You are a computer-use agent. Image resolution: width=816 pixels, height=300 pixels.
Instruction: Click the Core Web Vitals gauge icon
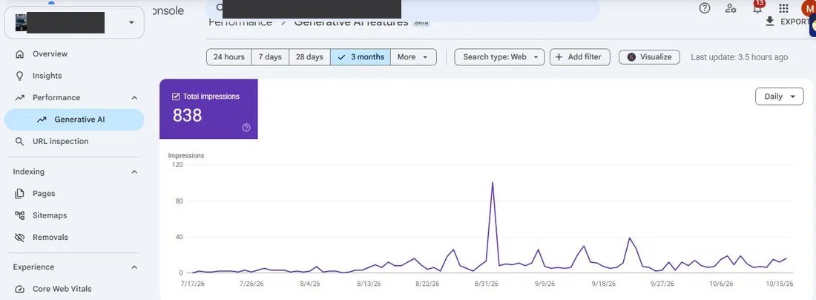click(x=20, y=289)
